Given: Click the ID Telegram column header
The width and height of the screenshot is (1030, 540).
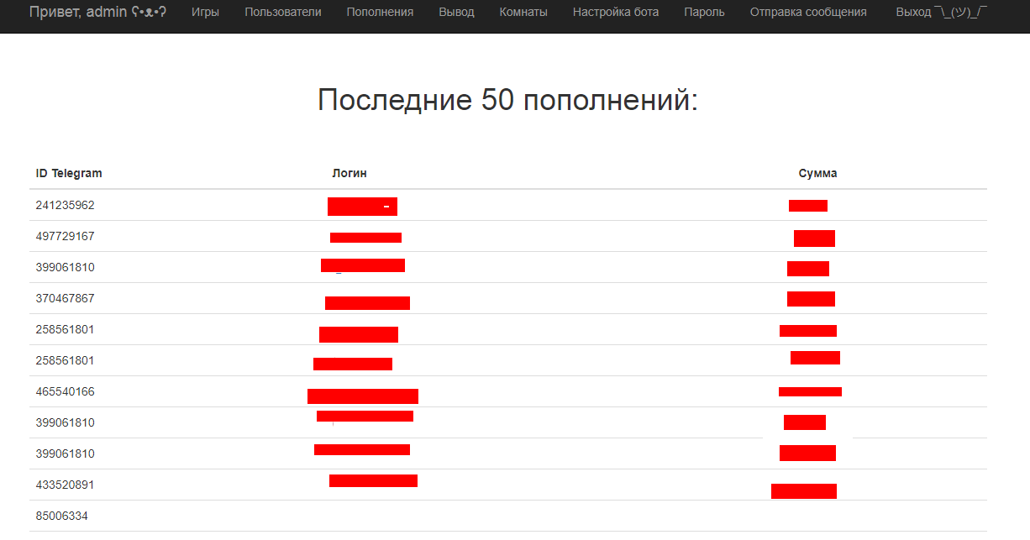Looking at the screenshot, I should pyautogui.click(x=69, y=173).
